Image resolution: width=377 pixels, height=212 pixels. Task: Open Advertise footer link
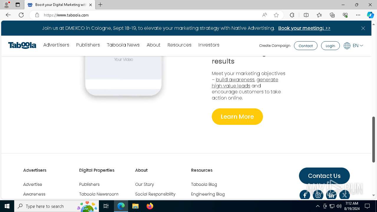(33, 184)
